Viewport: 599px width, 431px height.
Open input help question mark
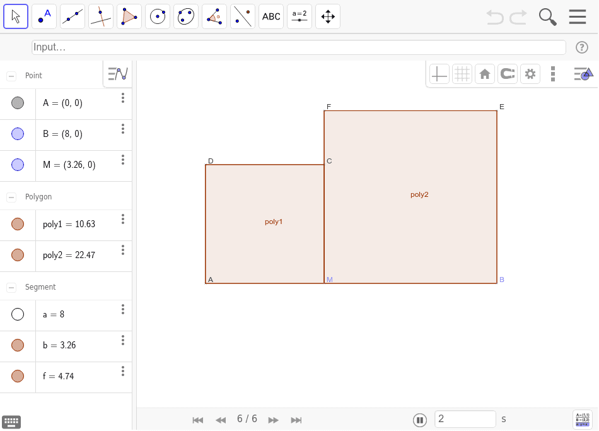coord(582,47)
